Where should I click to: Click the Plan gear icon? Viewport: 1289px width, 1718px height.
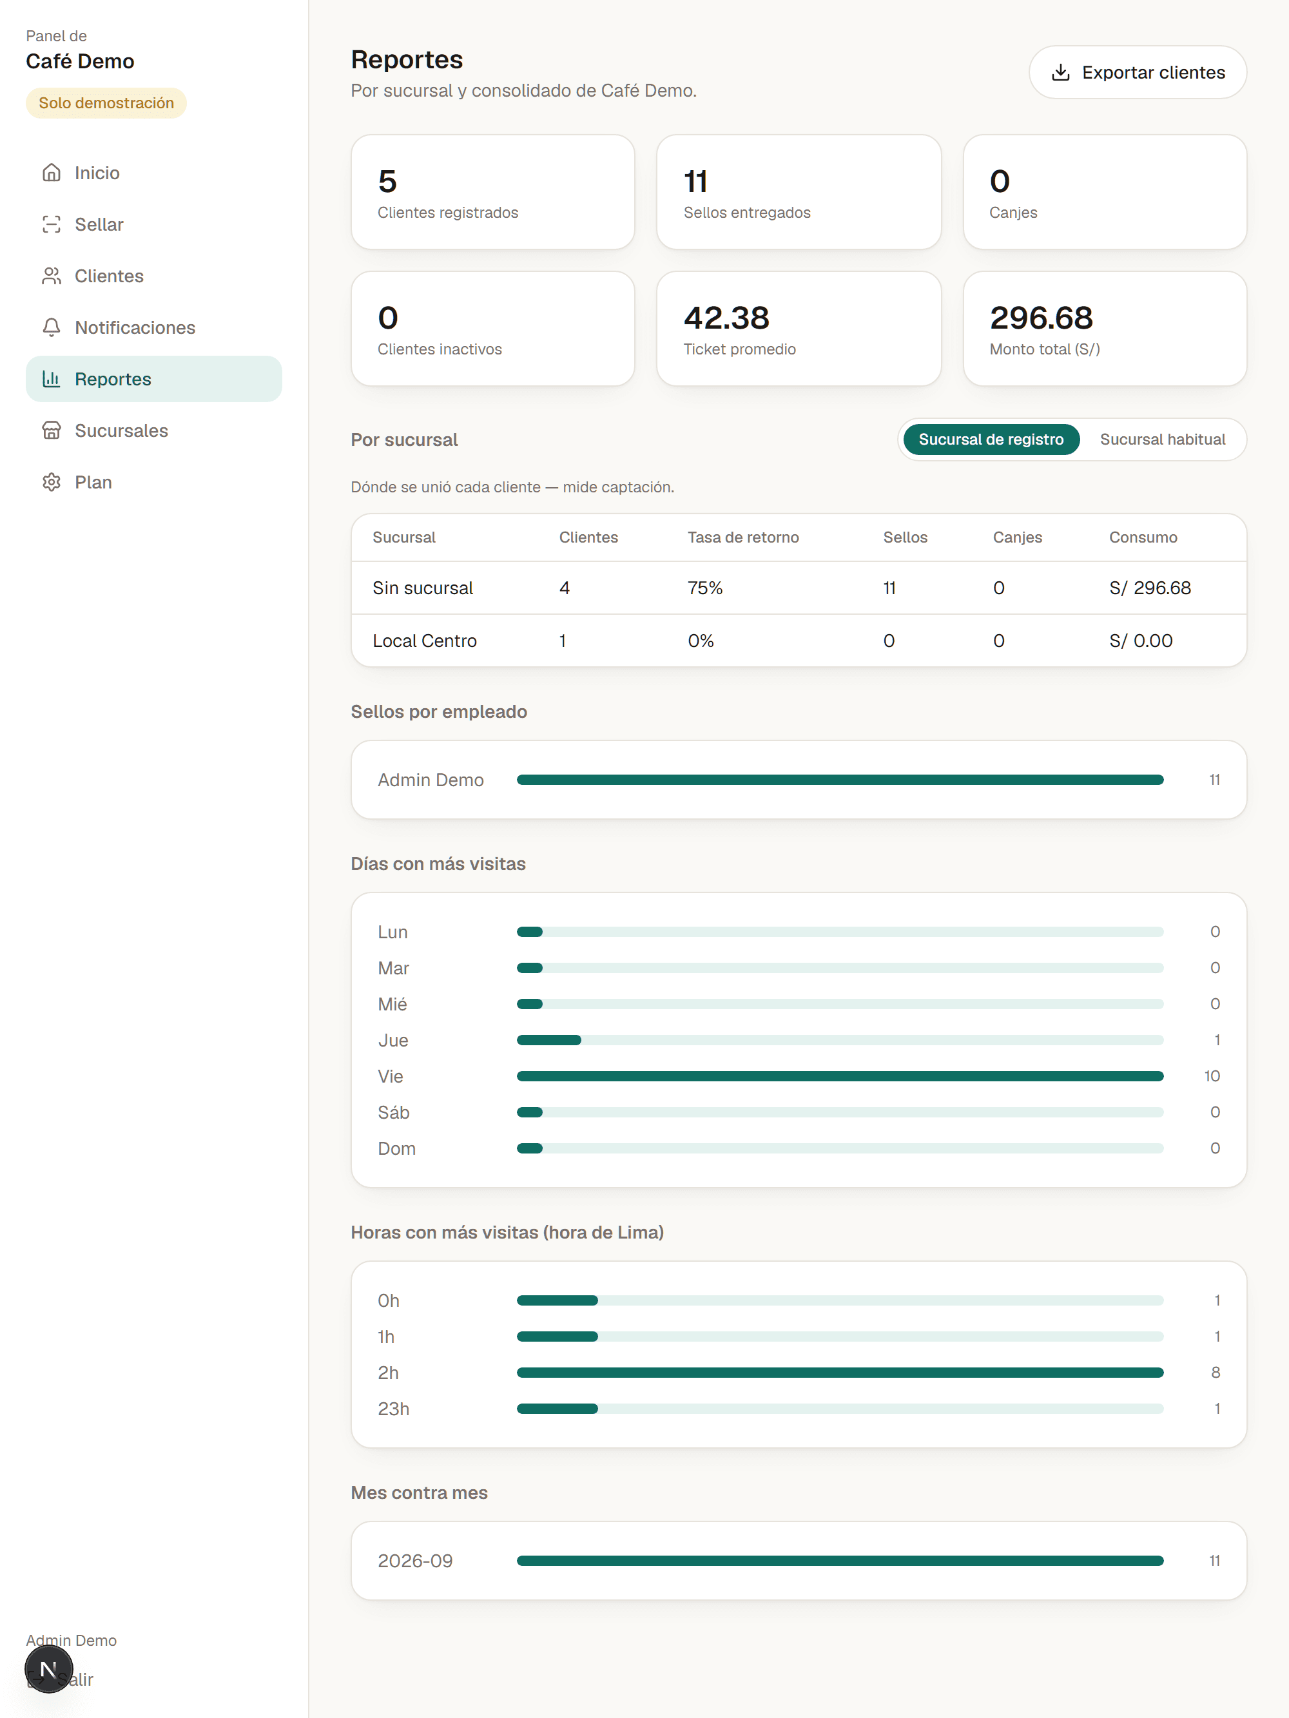52,482
